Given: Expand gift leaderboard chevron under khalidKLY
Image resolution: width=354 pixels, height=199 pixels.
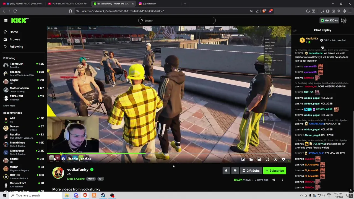Looking at the screenshot, I should point(322,48).
